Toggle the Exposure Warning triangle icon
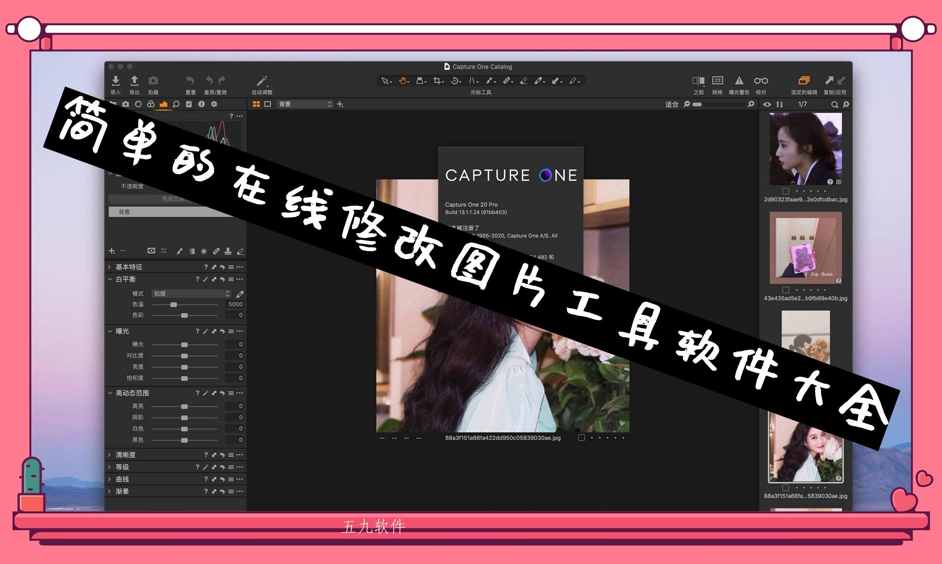The width and height of the screenshot is (942, 564). [x=739, y=81]
